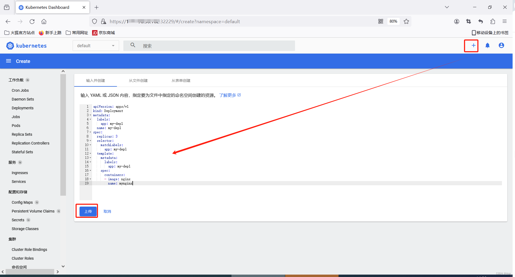The image size is (515, 277).
Task: Switch to 从文件创建 tab
Action: point(138,81)
